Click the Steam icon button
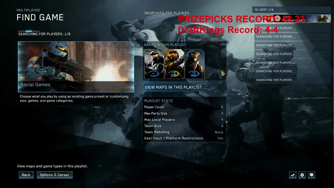Screen dimensions: 334x188 [293, 175]
